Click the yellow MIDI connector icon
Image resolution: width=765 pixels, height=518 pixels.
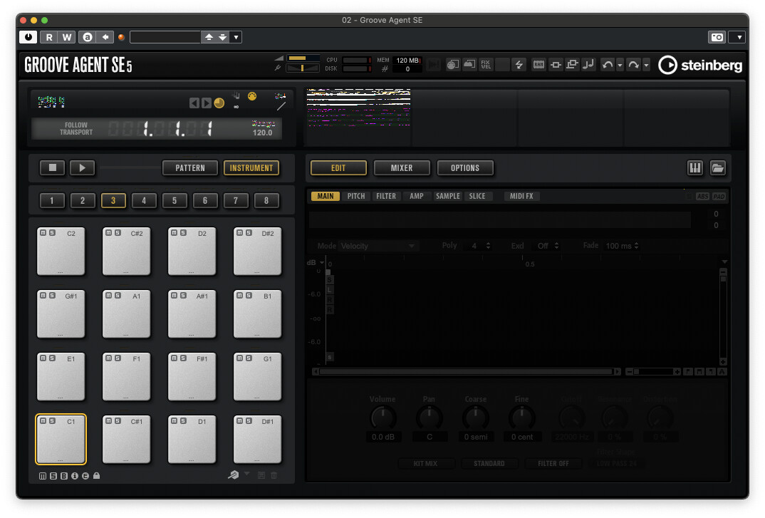[x=252, y=96]
